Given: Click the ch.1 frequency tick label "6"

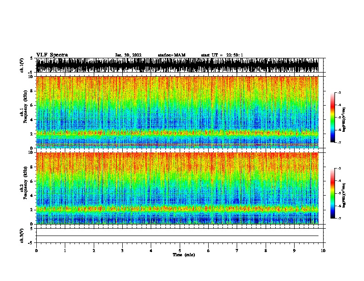Looking at the screenshot, I should click(32, 105).
